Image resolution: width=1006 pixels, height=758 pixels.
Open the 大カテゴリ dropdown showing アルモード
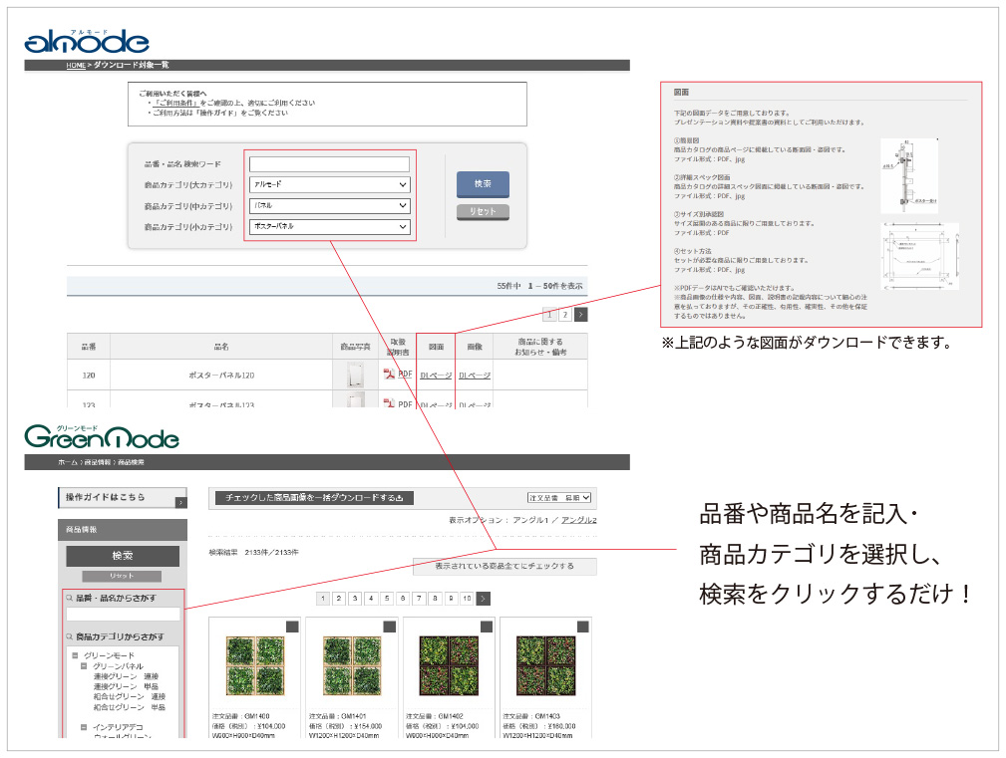coord(329,185)
